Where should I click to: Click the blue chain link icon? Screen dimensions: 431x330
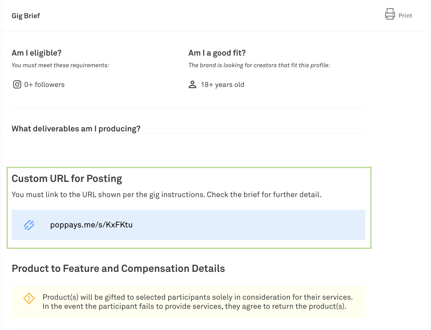[x=29, y=225]
